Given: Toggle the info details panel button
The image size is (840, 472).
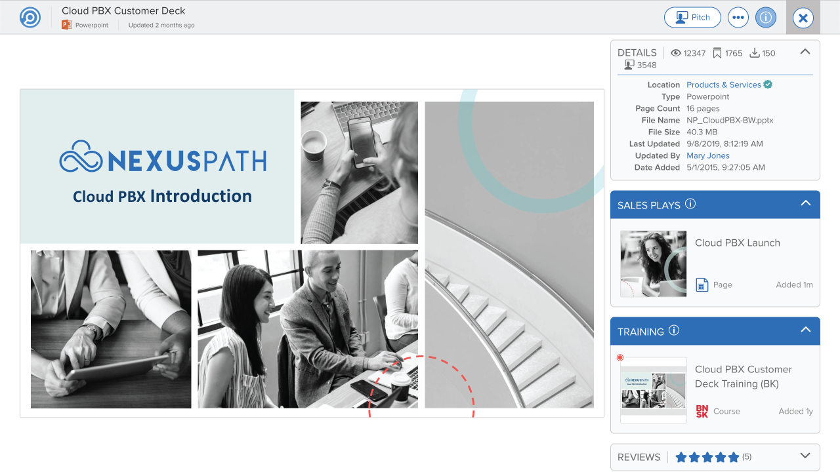Looking at the screenshot, I should pos(766,18).
